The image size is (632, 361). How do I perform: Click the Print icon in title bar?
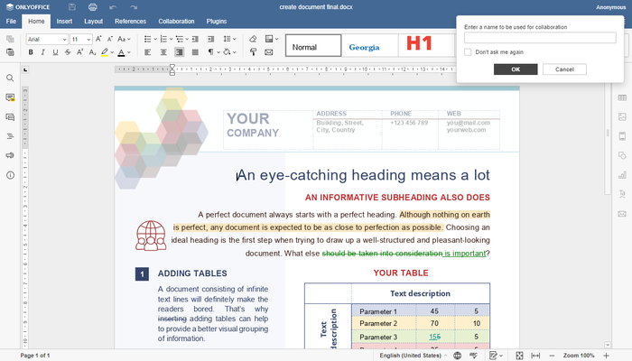point(93,7)
